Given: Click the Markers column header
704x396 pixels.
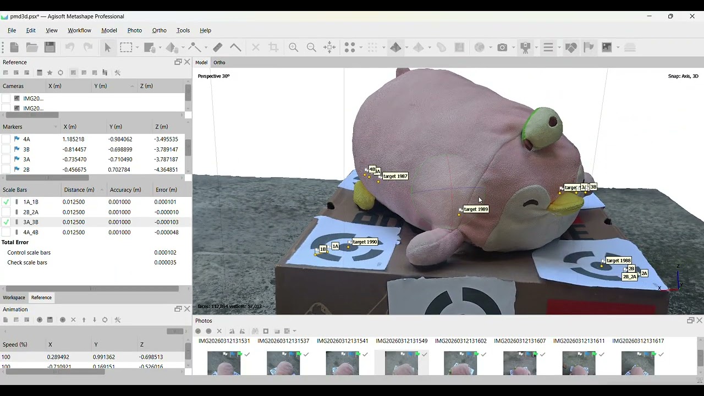Looking at the screenshot, I should coord(30,127).
